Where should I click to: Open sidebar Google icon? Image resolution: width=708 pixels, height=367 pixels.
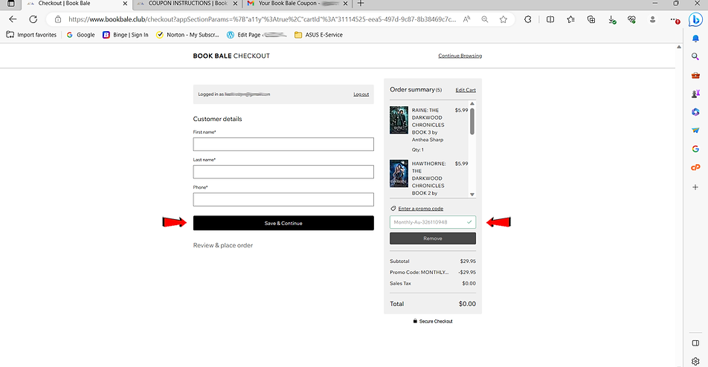(x=695, y=149)
